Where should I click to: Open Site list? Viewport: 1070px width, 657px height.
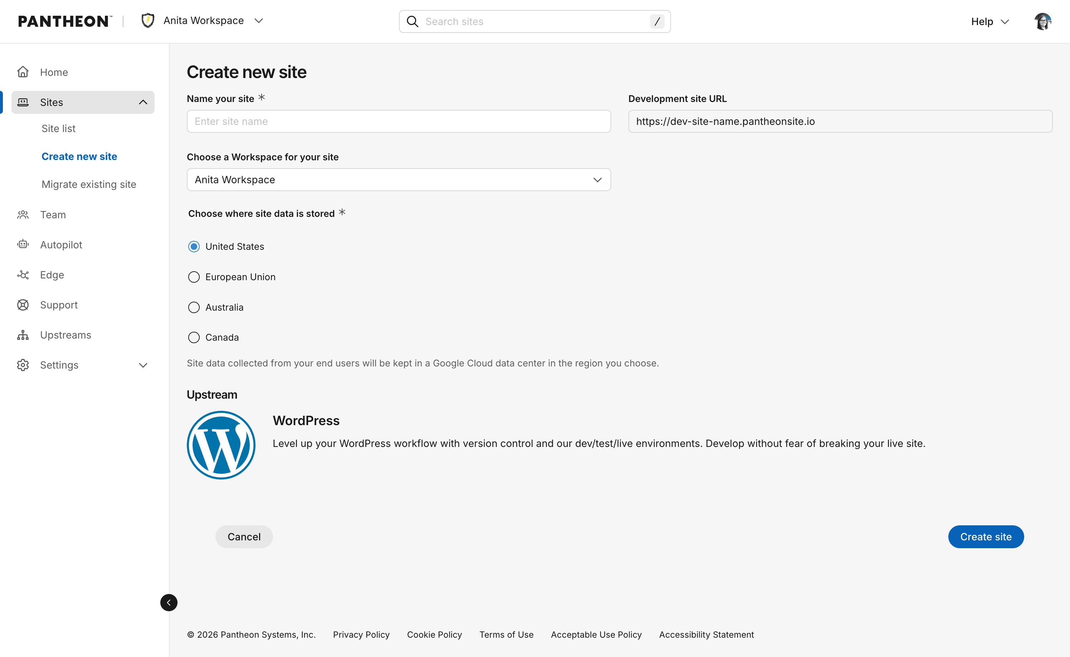58,128
